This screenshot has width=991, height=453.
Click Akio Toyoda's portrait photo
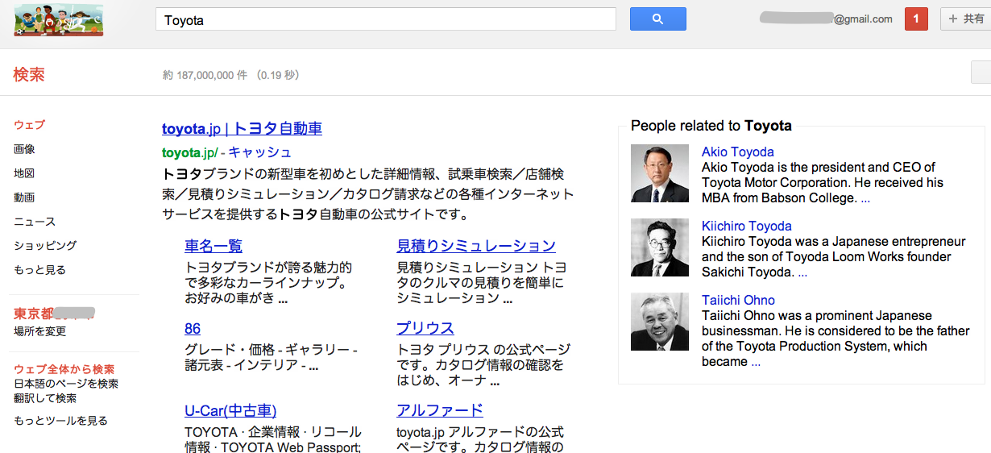[x=660, y=173]
